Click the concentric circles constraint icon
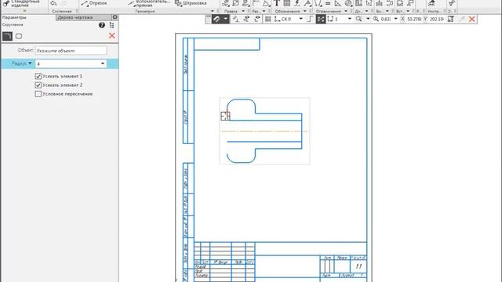Screen dimensions: 502x282 click(348, 3)
